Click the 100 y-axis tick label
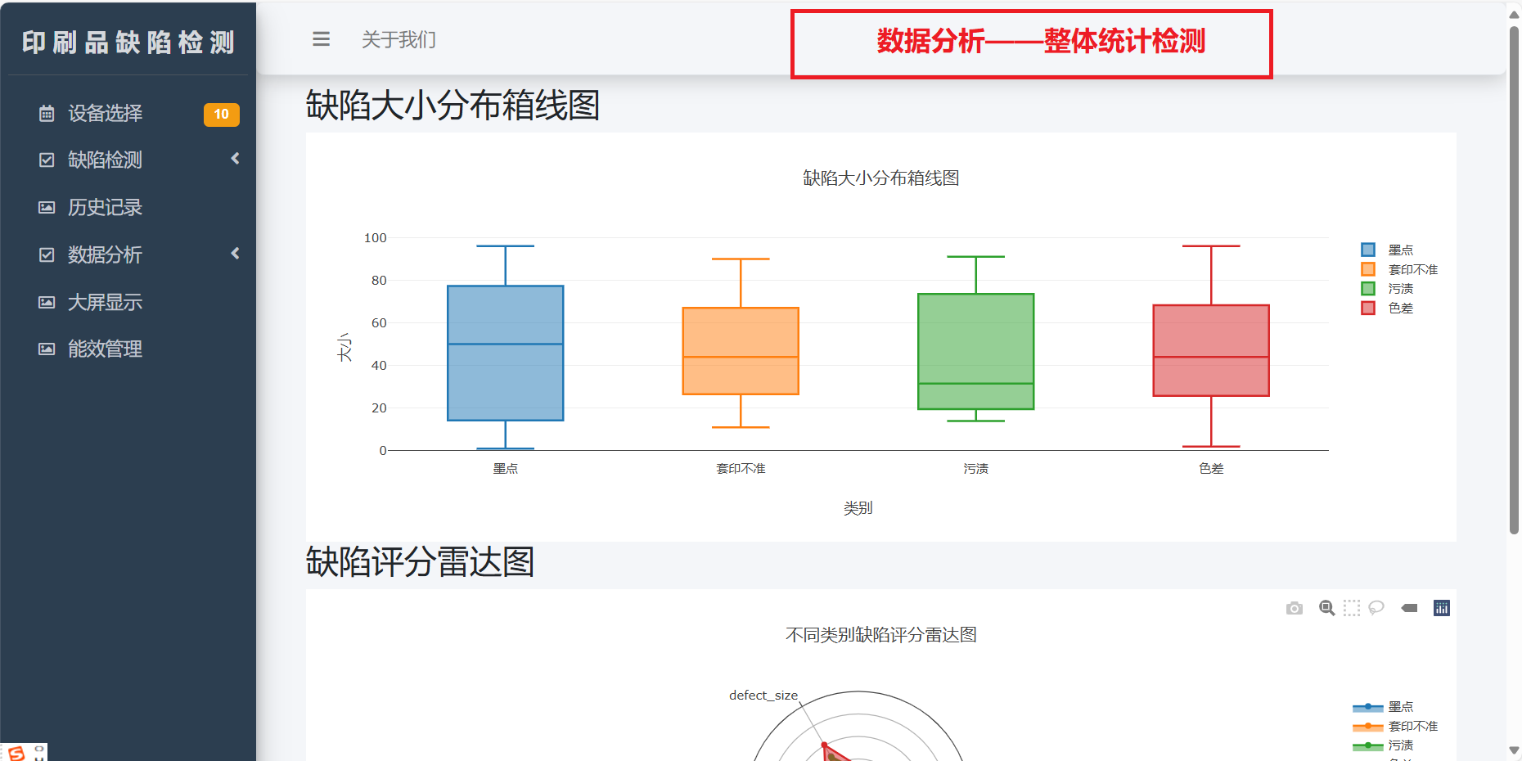 point(376,238)
